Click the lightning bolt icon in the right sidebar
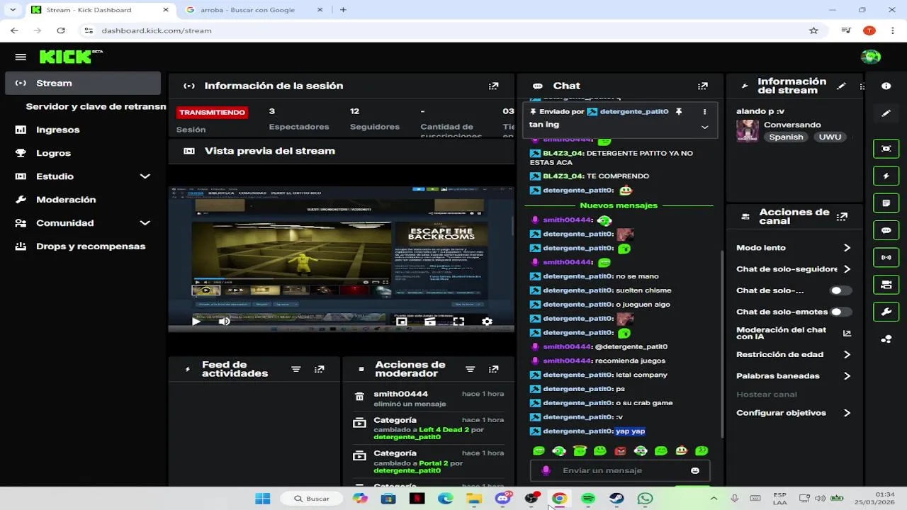Screen dimensions: 907x510 pyautogui.click(x=886, y=176)
